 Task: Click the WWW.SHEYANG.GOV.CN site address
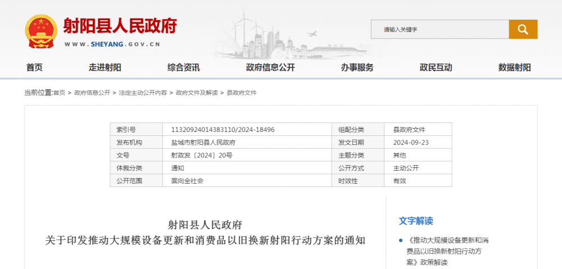112,44
